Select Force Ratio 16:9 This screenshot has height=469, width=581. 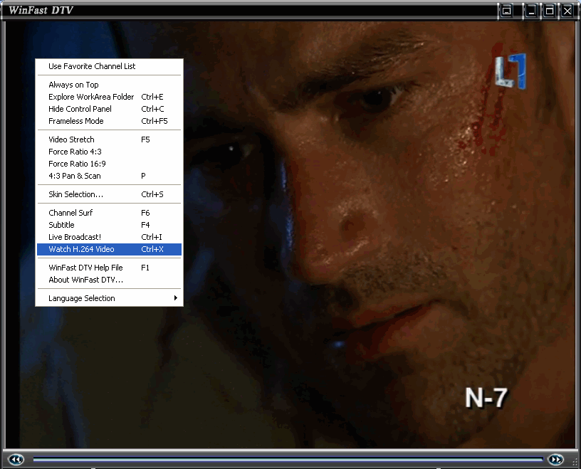[x=110, y=164]
